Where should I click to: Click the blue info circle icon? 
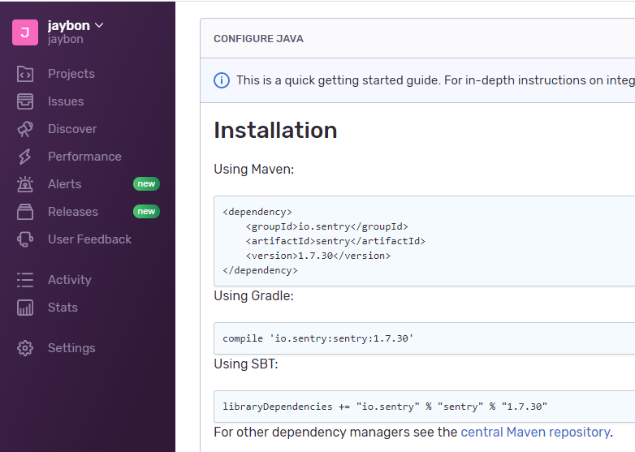[x=222, y=80]
